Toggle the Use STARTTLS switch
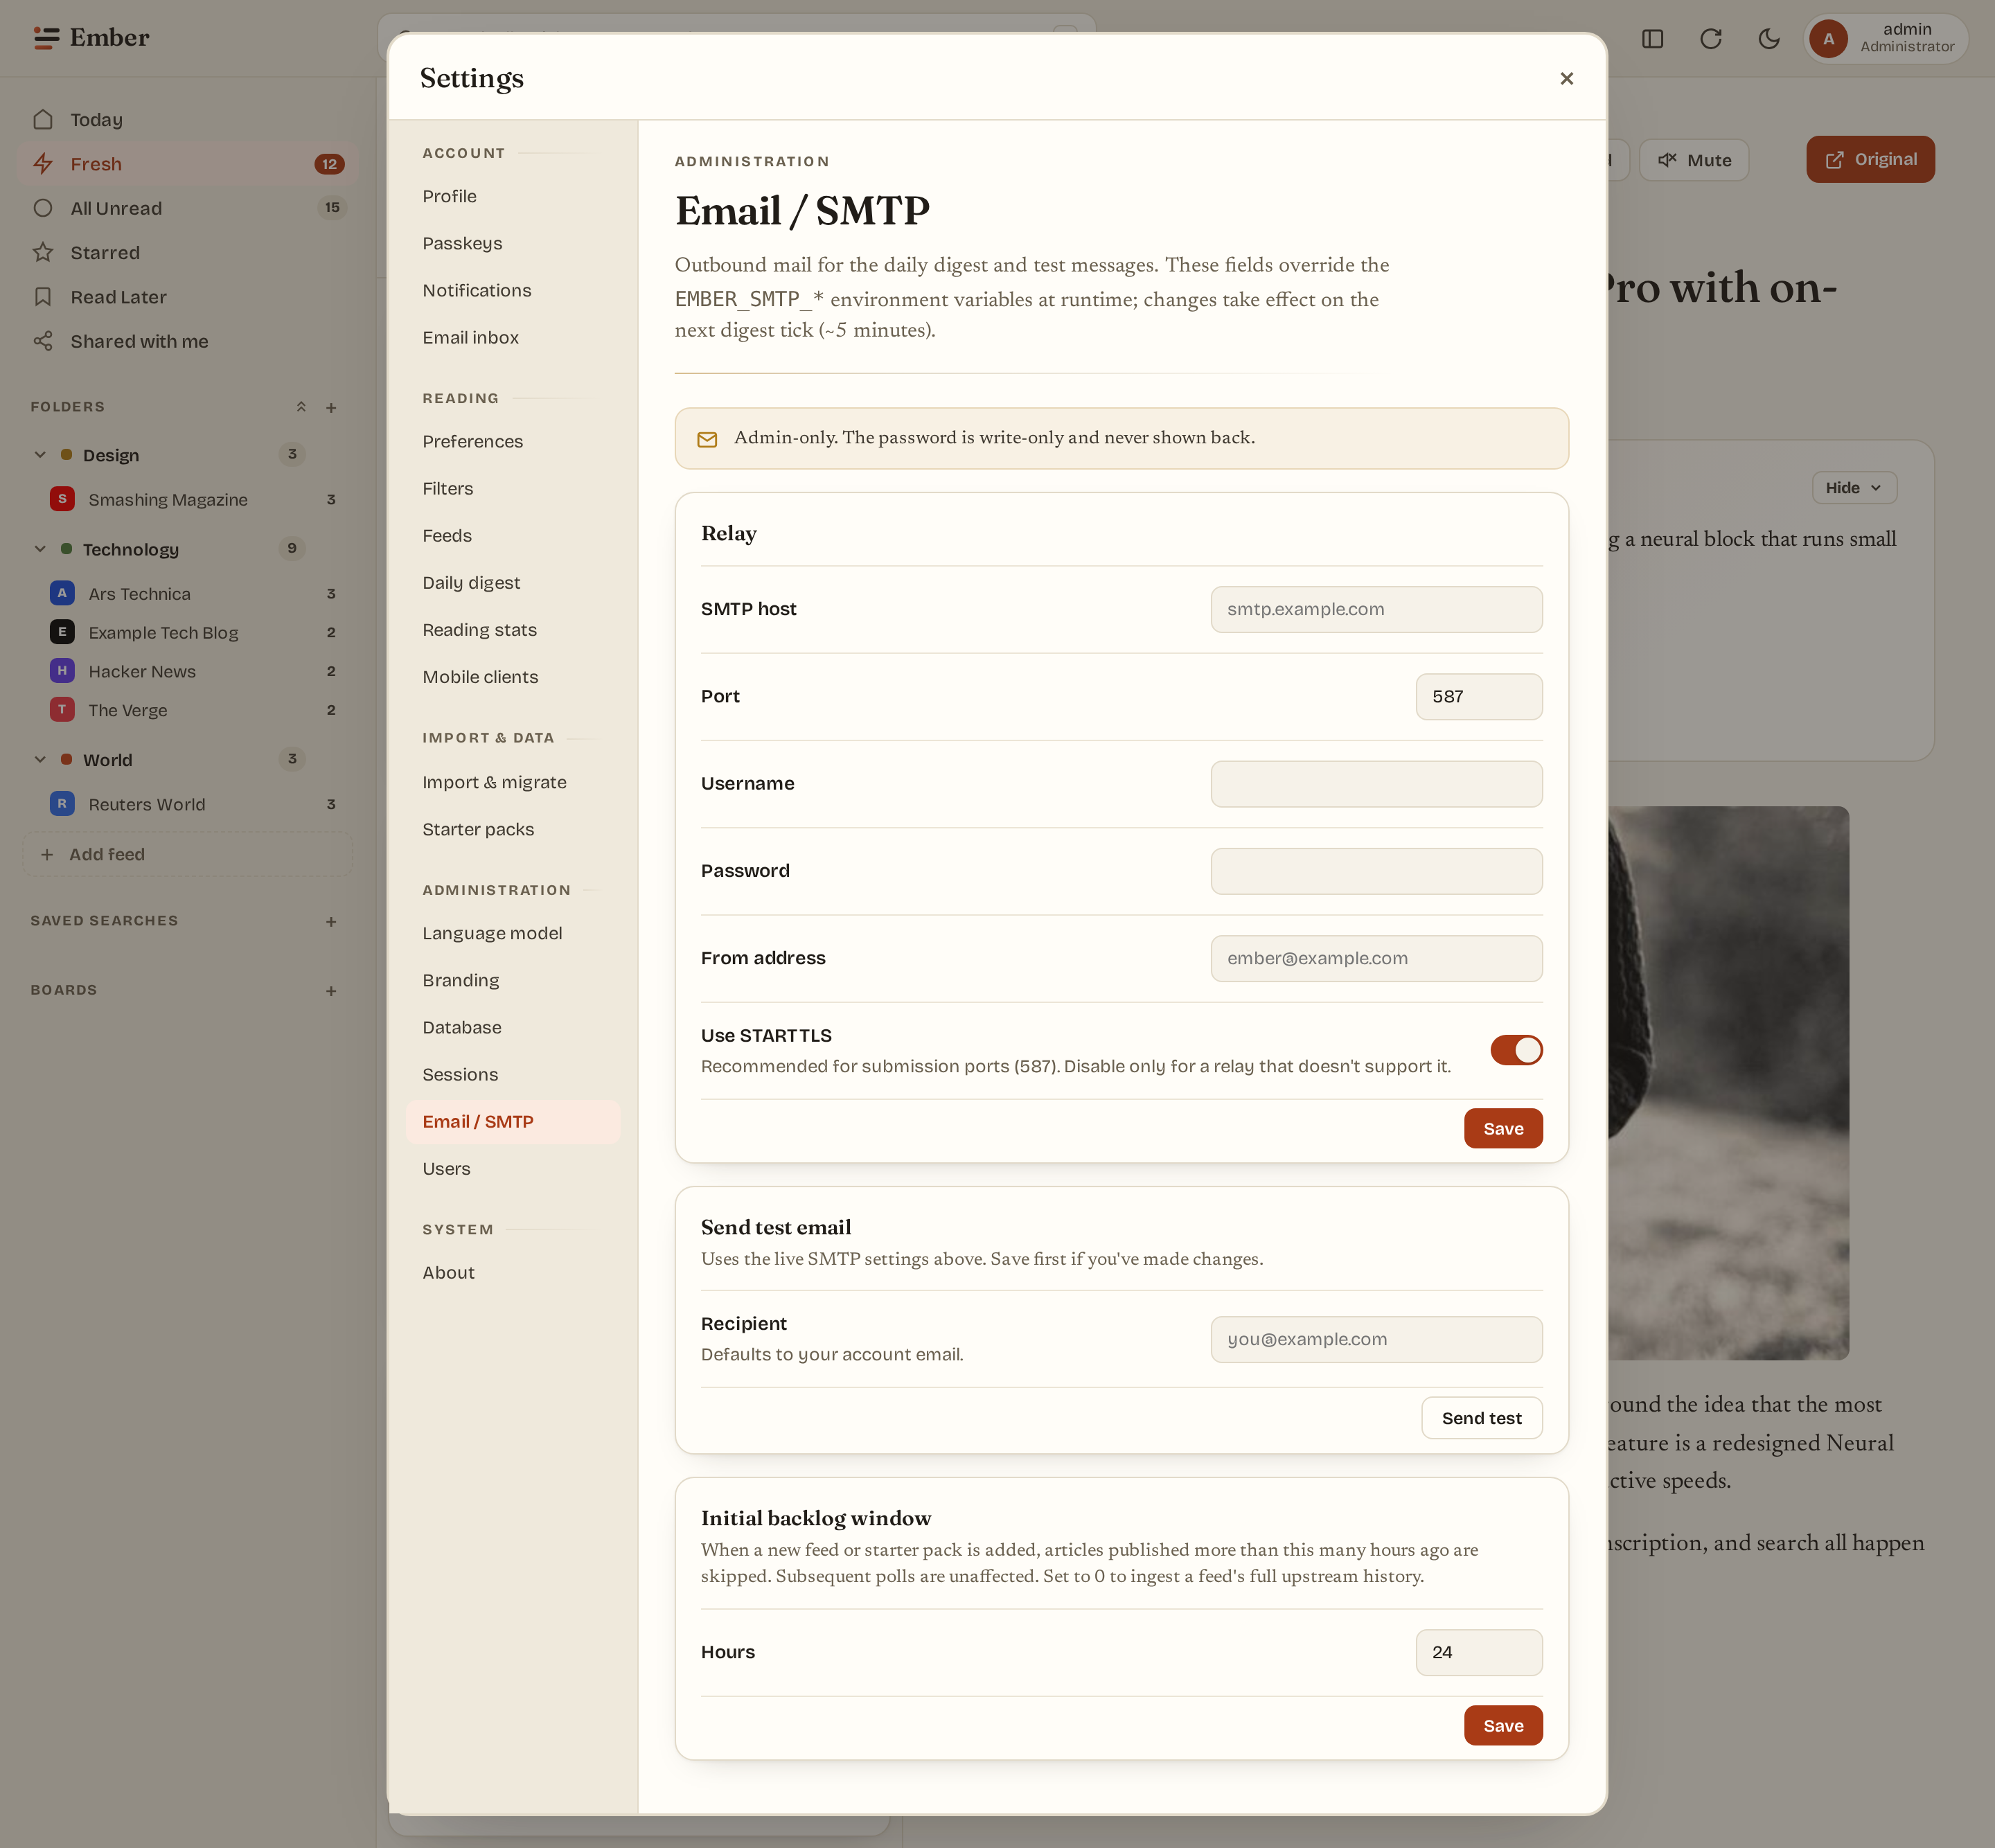This screenshot has width=1995, height=1848. 1516,1050
